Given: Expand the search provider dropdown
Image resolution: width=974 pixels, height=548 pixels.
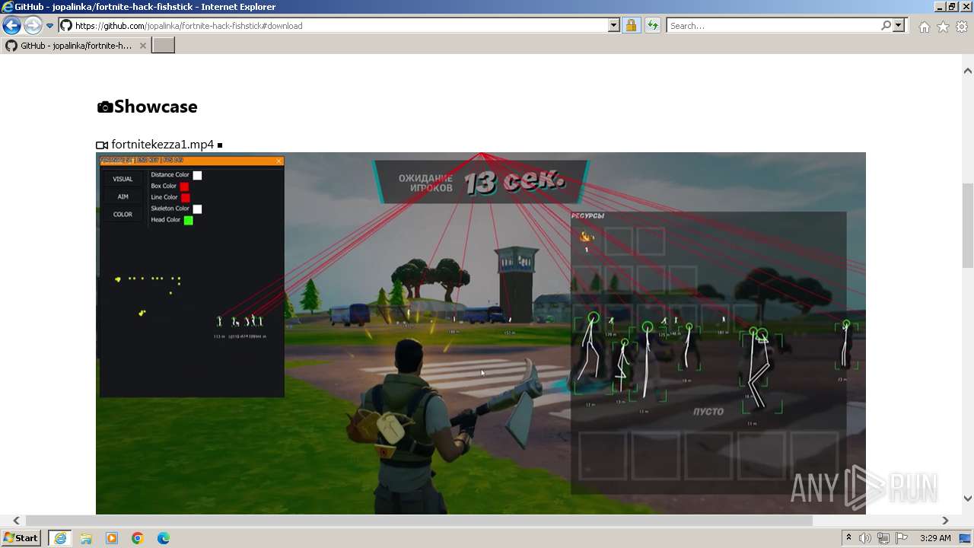Looking at the screenshot, I should [899, 25].
